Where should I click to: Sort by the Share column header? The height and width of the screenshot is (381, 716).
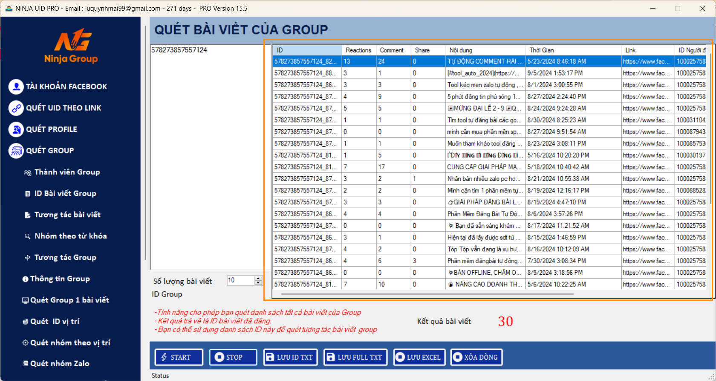pos(428,50)
